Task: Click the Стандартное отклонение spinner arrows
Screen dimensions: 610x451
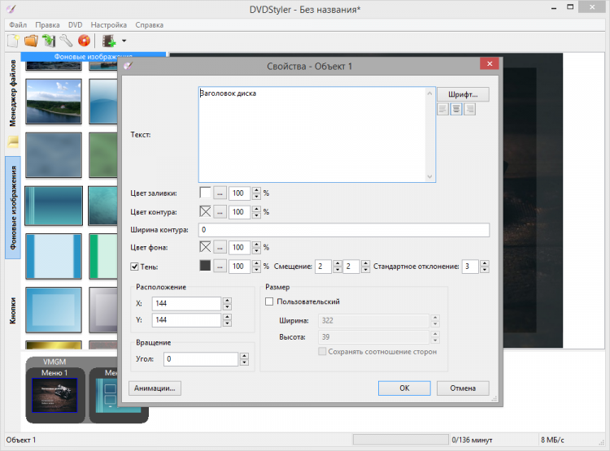Action: coord(485,267)
